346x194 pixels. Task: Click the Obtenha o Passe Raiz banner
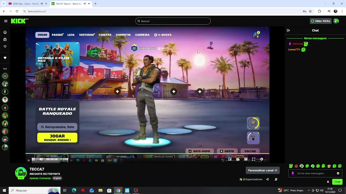click(x=58, y=54)
